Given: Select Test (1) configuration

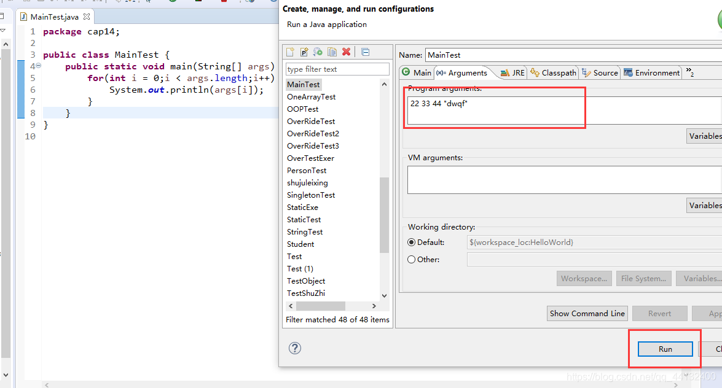Looking at the screenshot, I should pos(300,269).
